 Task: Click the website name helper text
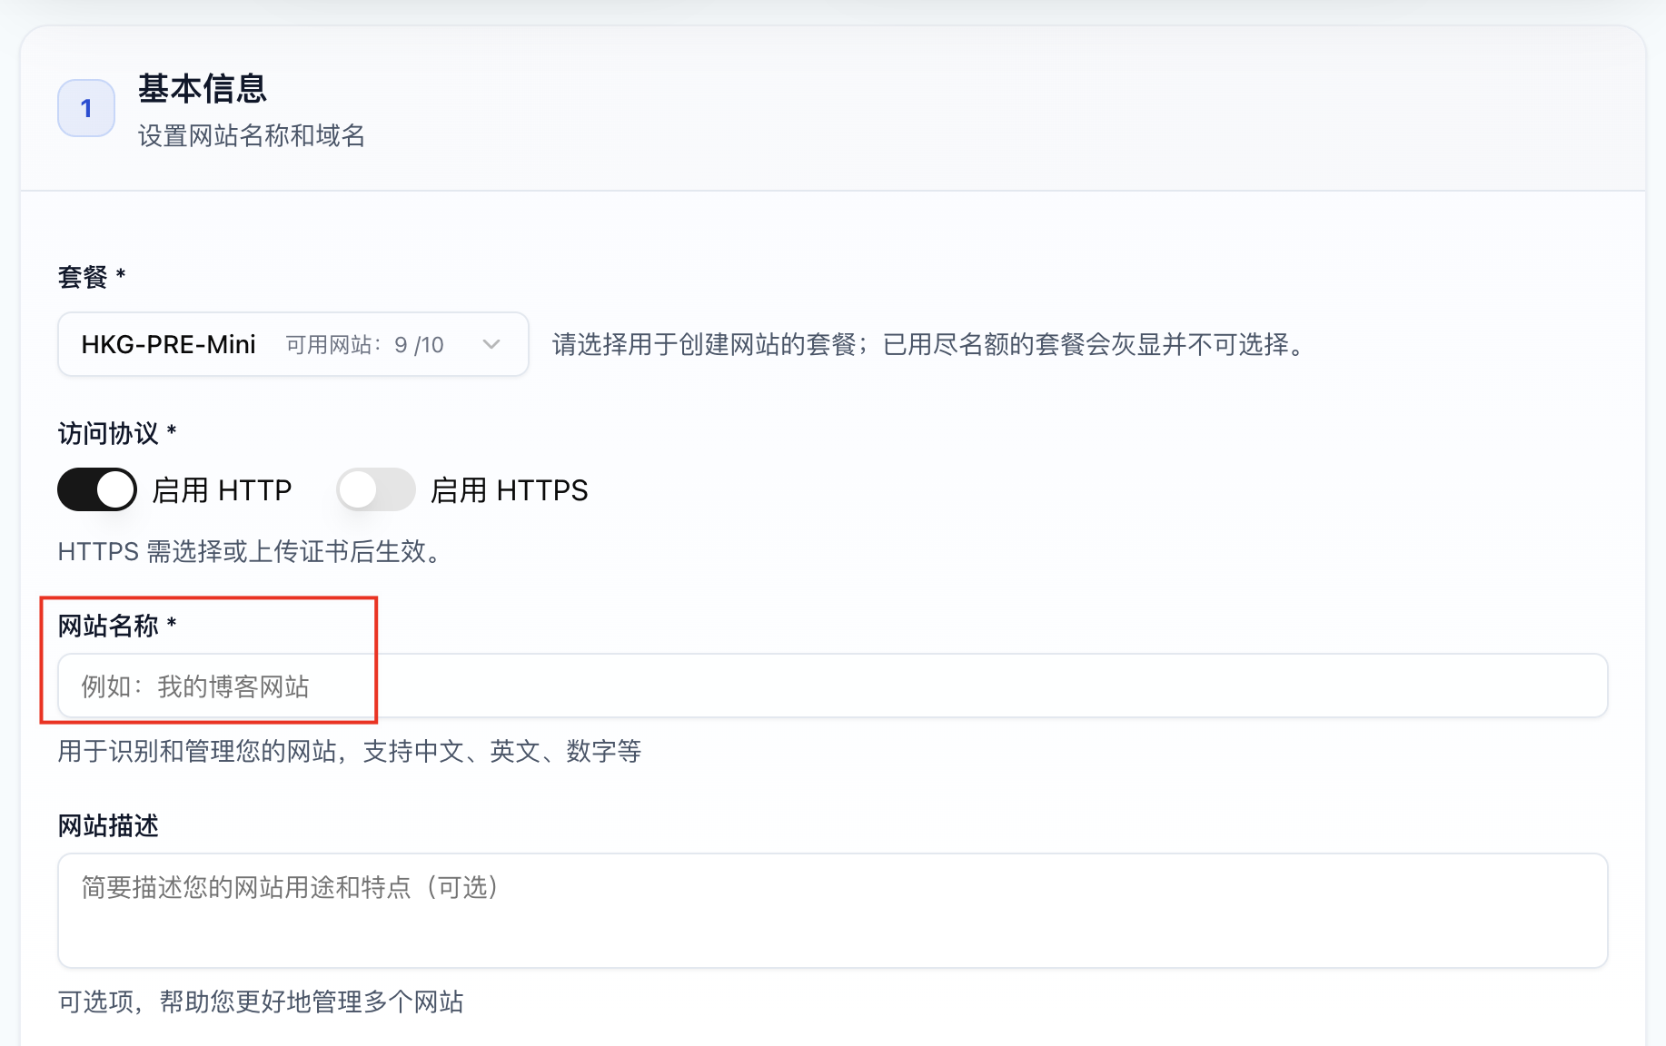pos(350,751)
